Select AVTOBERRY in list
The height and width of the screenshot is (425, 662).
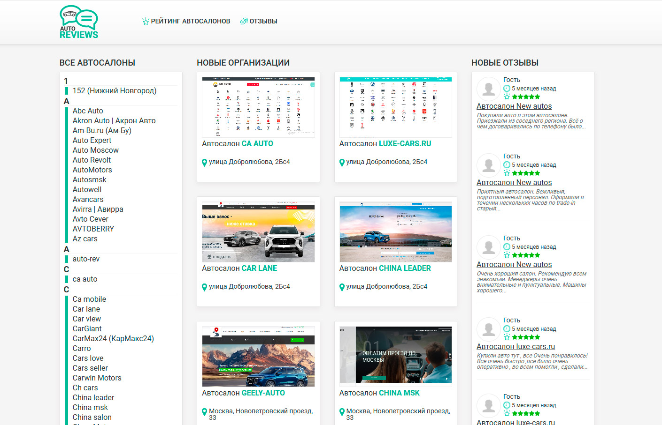click(x=93, y=229)
